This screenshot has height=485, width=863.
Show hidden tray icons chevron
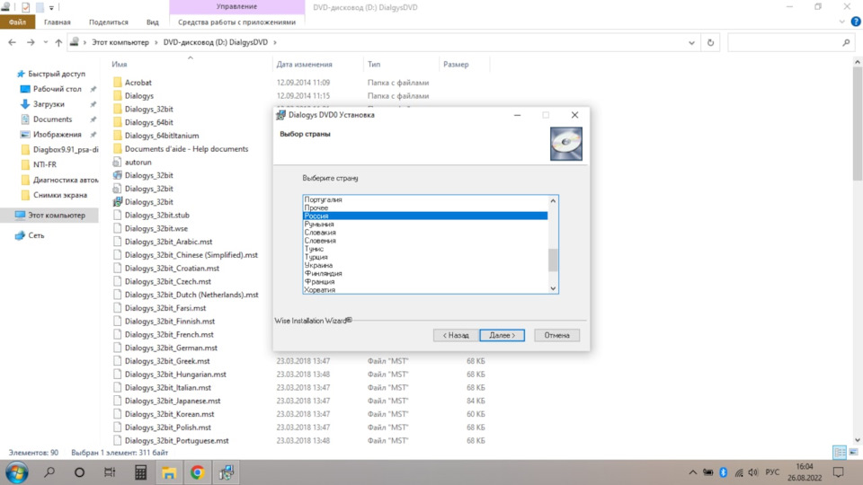pos(692,472)
